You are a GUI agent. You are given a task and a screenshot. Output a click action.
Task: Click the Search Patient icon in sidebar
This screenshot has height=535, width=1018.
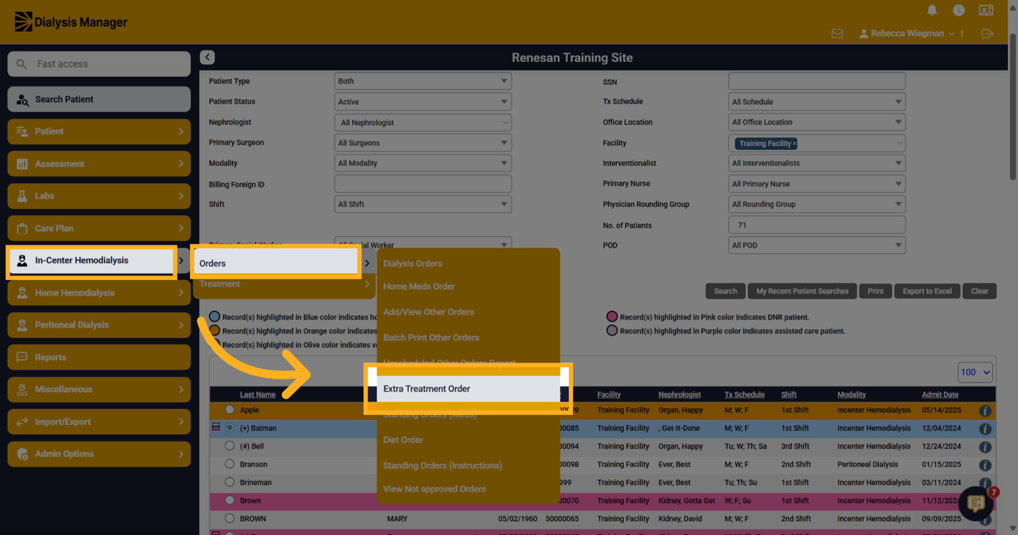coord(22,100)
